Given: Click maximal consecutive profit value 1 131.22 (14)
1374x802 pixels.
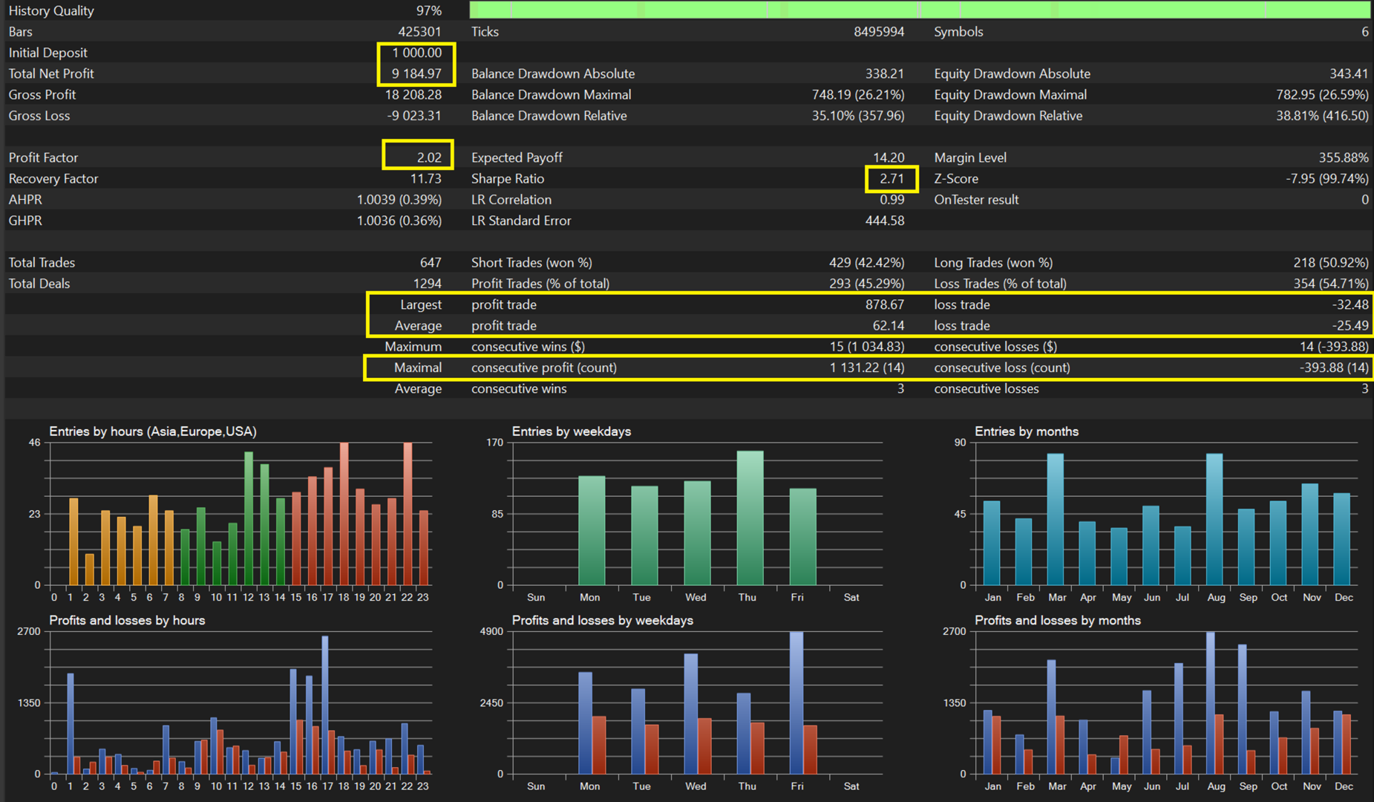Looking at the screenshot, I should [866, 368].
